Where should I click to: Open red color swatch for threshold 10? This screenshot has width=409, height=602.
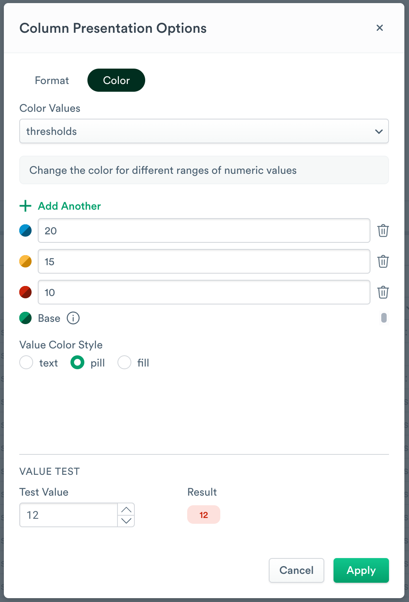(x=25, y=292)
